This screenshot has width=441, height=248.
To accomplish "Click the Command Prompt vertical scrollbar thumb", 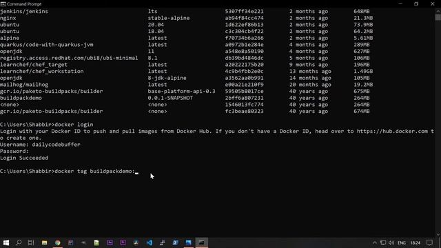I will click(x=438, y=17).
